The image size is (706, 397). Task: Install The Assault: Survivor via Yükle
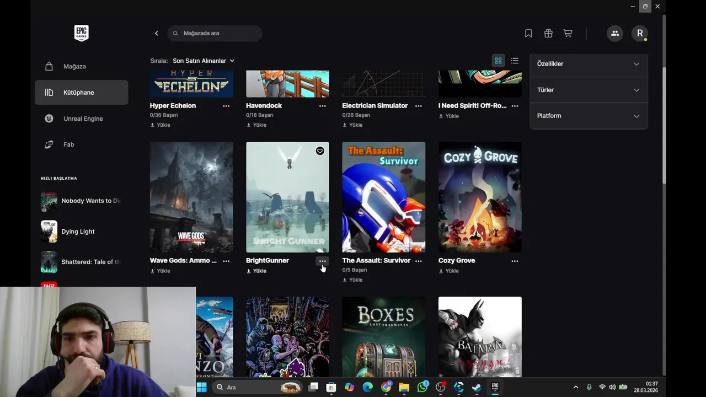tap(352, 280)
